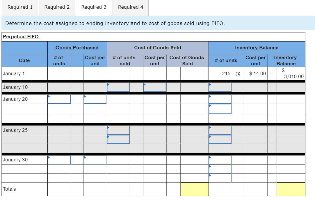This screenshot has height=200, width=315.
Task: Click January 20 purchased units field
Action: click(x=59, y=99)
